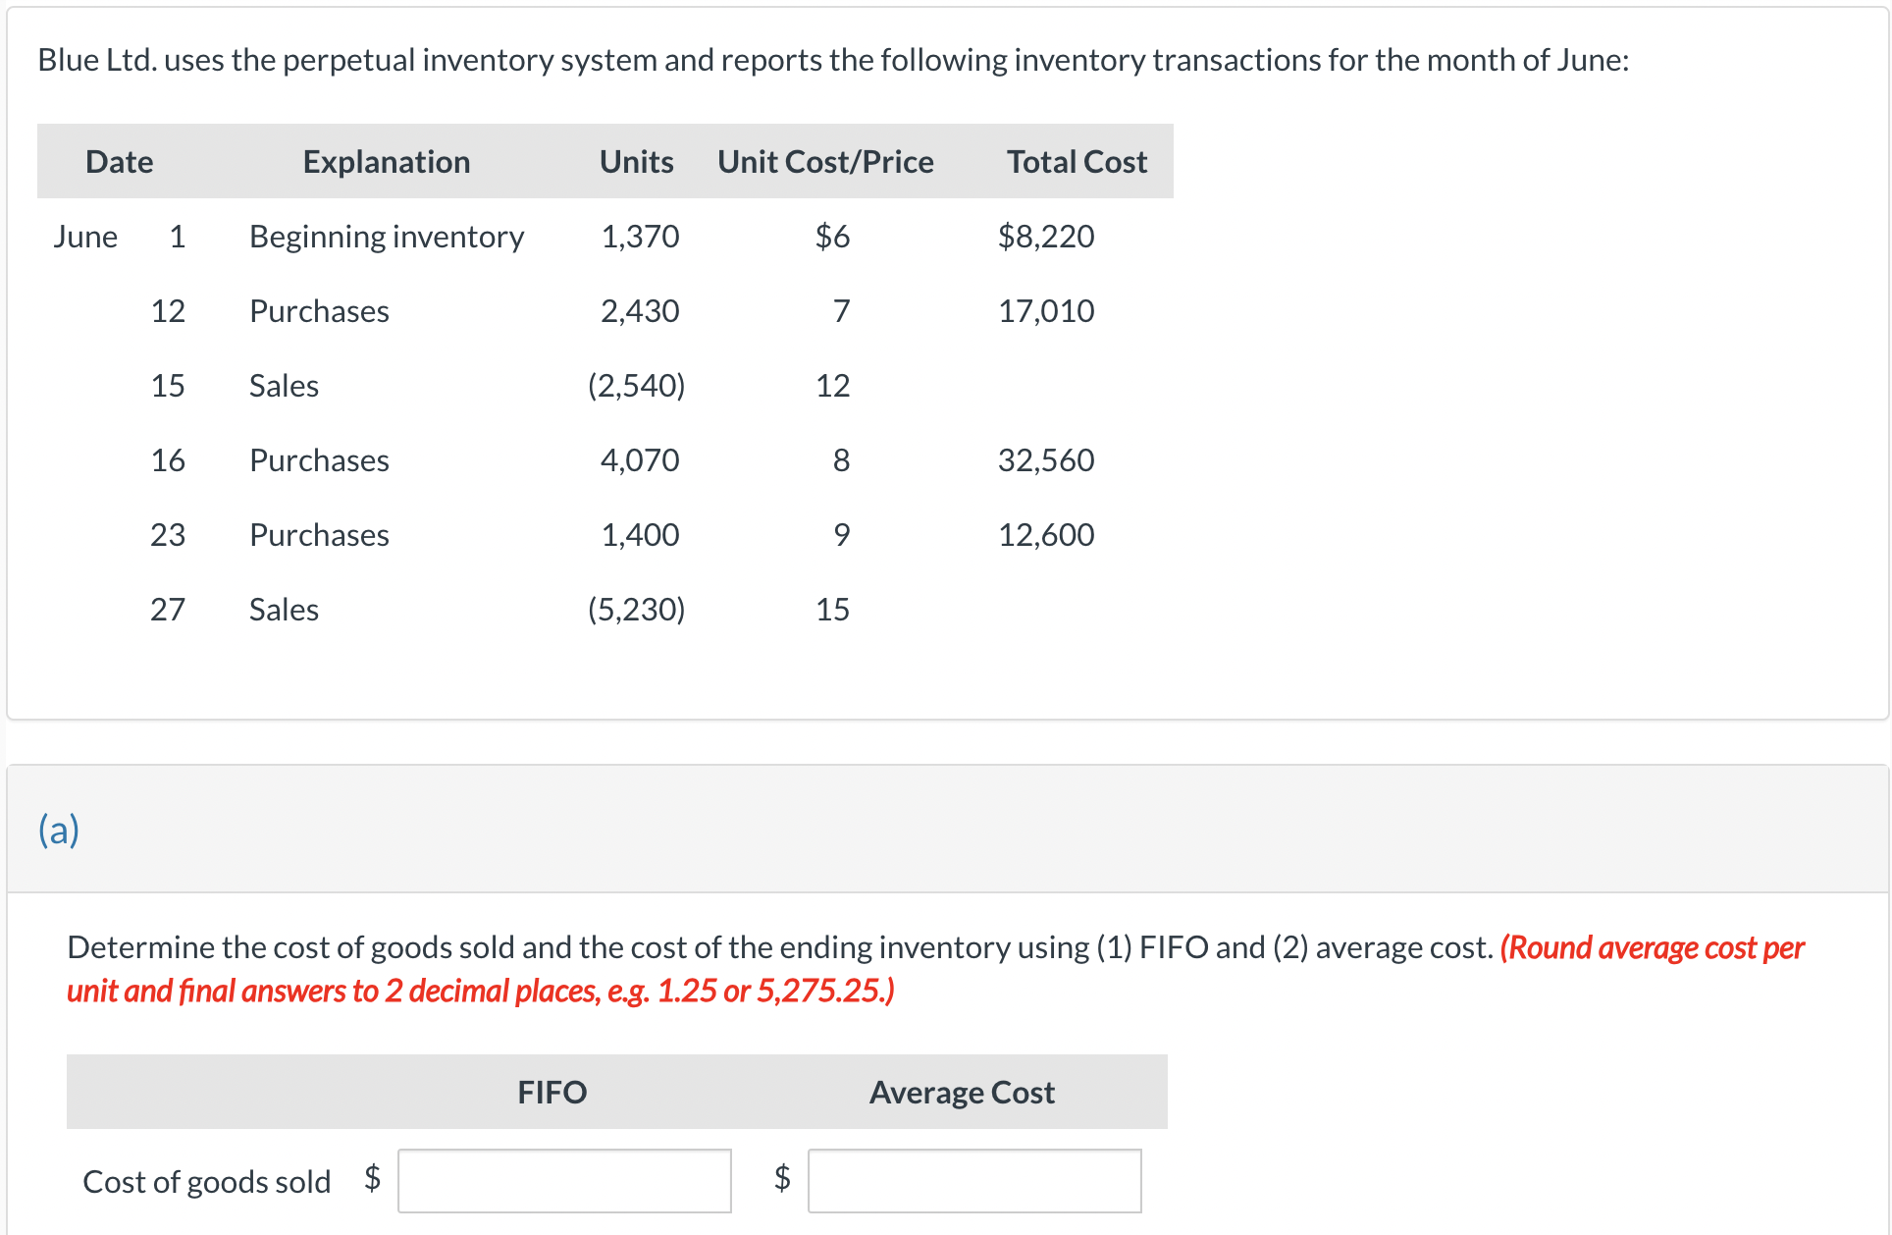Select the June 12 Purchases row
Screen dimensions: 1892x1235
(319, 311)
